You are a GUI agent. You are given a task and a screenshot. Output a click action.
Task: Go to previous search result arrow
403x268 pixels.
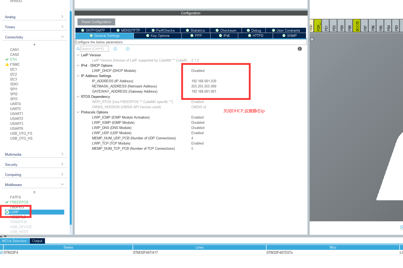tap(115, 49)
